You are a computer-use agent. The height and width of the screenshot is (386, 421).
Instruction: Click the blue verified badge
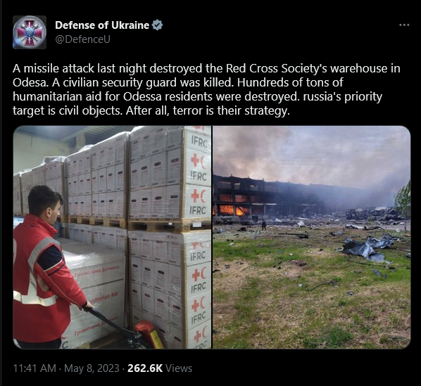pos(157,25)
